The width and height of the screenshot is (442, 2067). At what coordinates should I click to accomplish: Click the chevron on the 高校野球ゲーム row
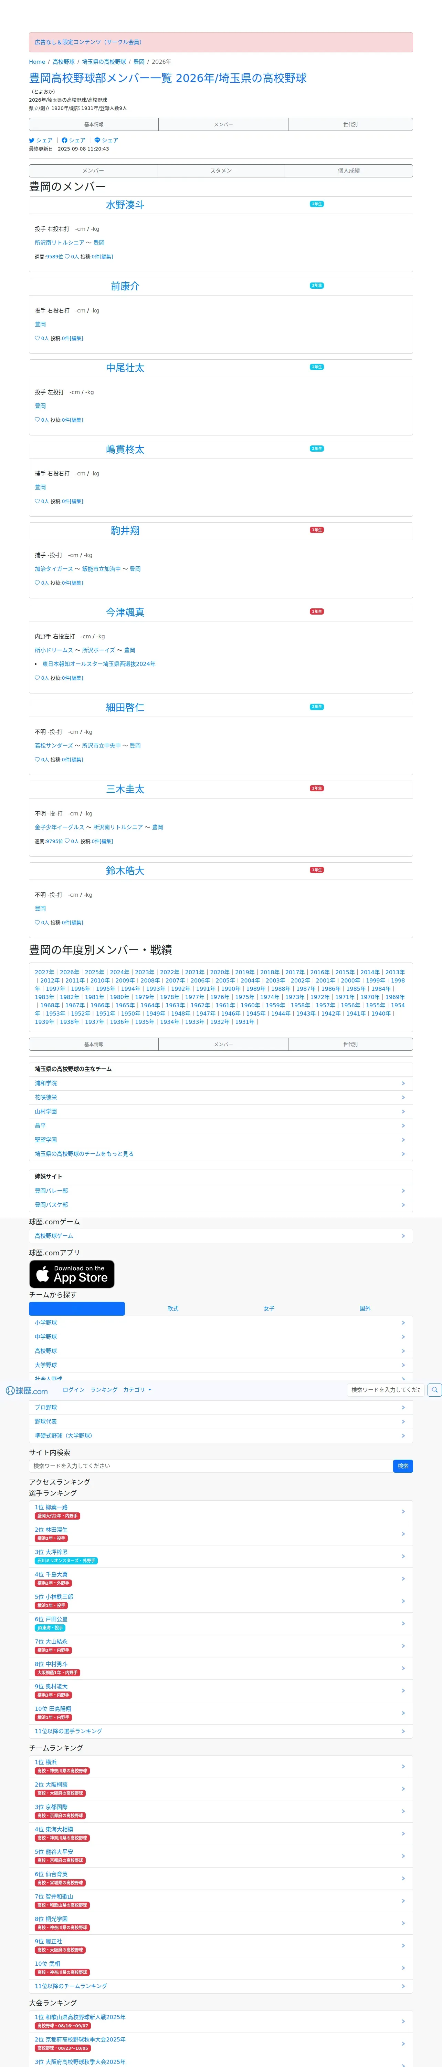(403, 1236)
